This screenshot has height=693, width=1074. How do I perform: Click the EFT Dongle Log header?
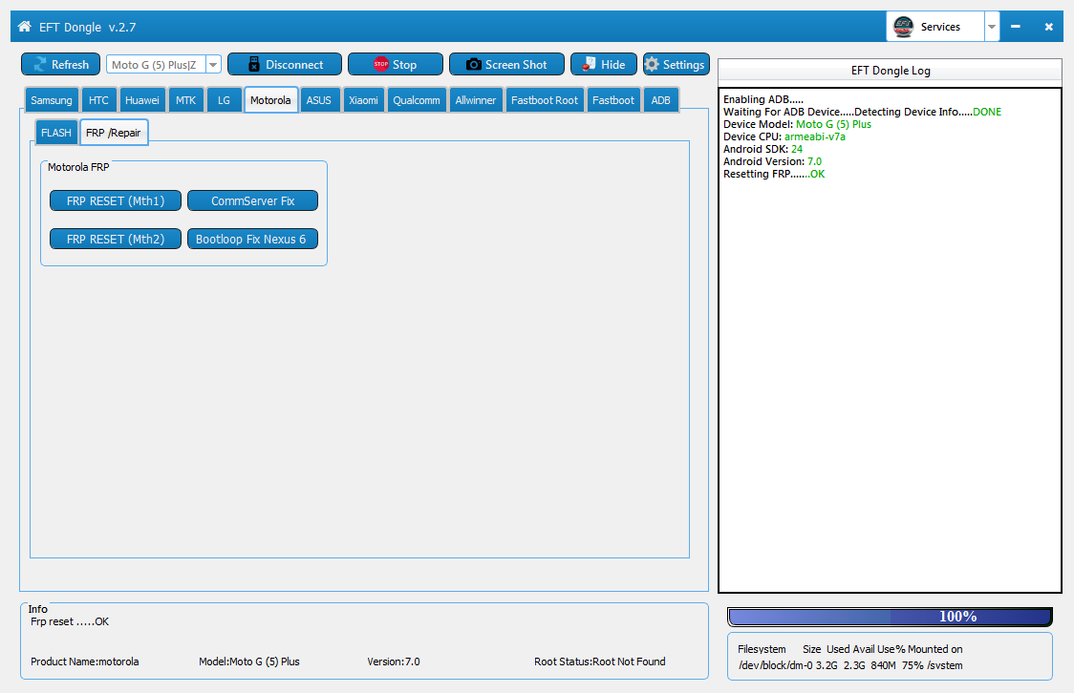pos(891,71)
